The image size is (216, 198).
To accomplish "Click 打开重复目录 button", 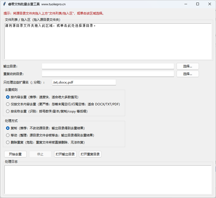I will pyautogui.click(x=90, y=154).
